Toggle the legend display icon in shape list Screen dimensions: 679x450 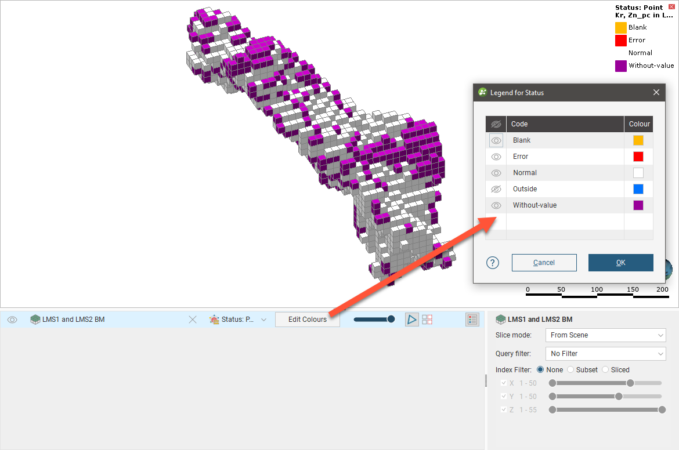(472, 320)
